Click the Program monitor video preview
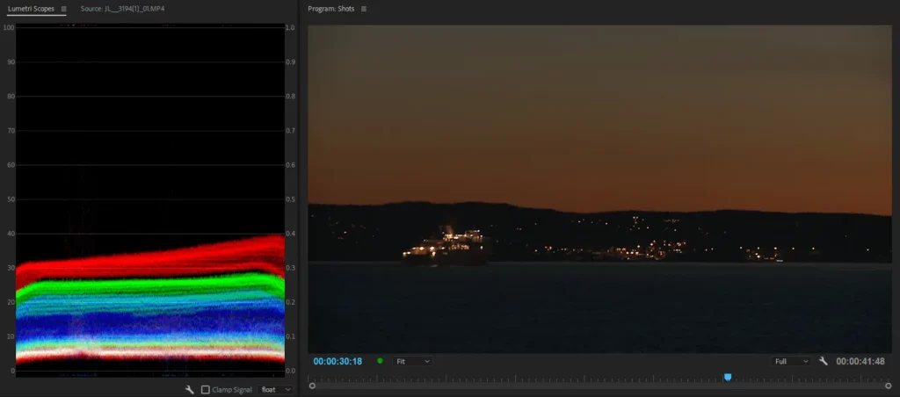Screen dimensions: 900x397 (599, 189)
